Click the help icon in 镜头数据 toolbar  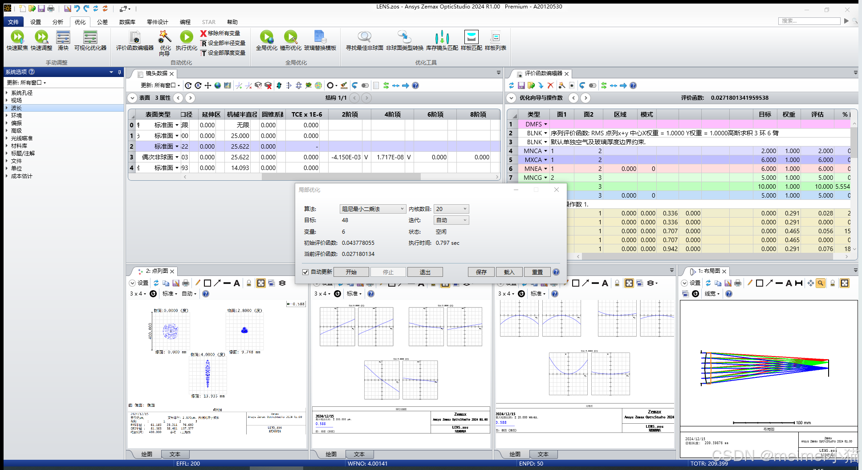click(x=415, y=85)
